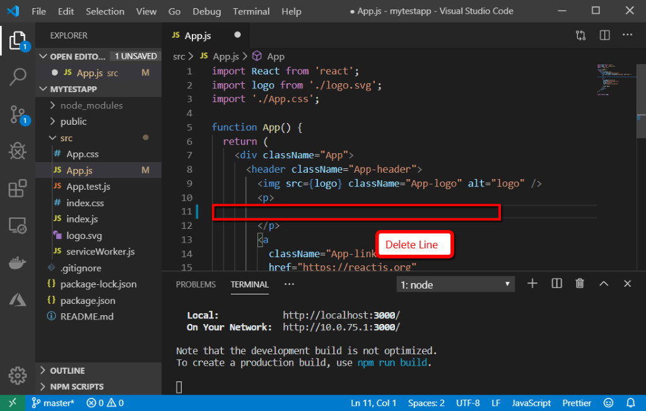Image resolution: width=646 pixels, height=411 pixels.
Task: Click Ln 11, Col 1 in status bar
Action: point(373,403)
